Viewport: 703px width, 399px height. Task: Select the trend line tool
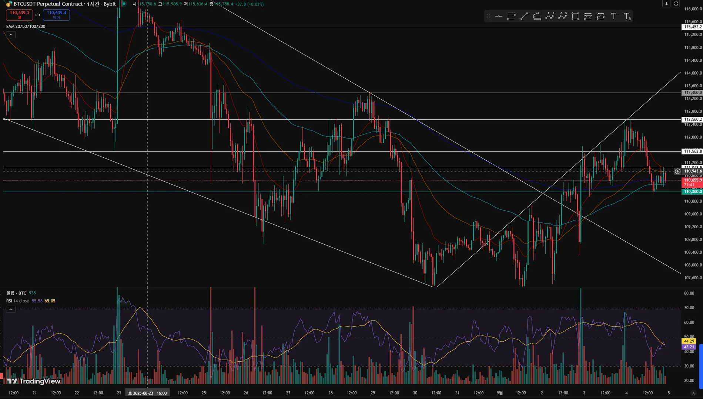524,16
